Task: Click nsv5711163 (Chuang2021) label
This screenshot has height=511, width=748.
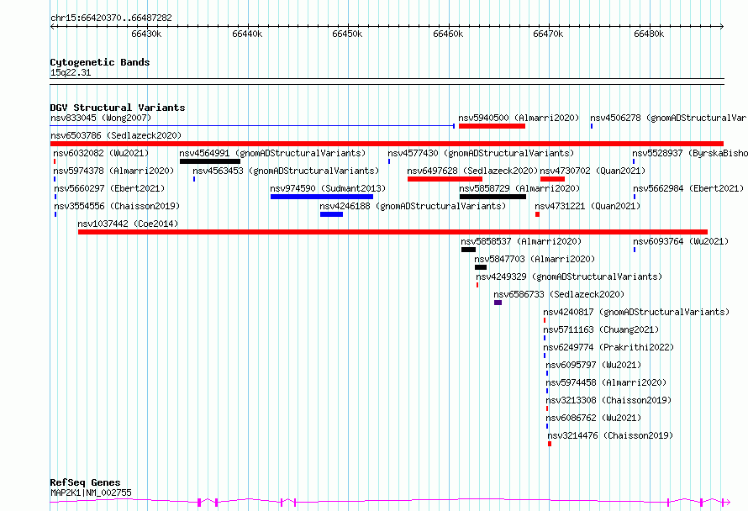Action: 601,329
